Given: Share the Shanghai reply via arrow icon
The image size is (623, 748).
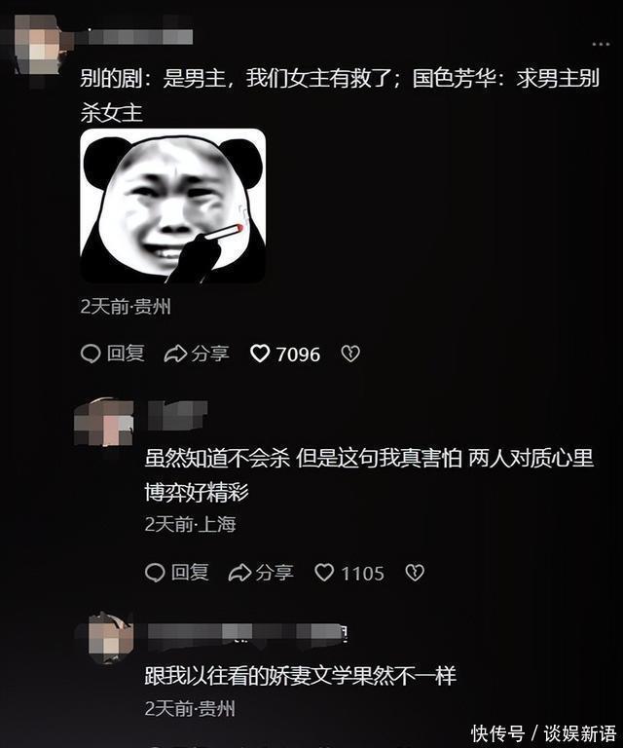Looking at the screenshot, I should coord(239,572).
